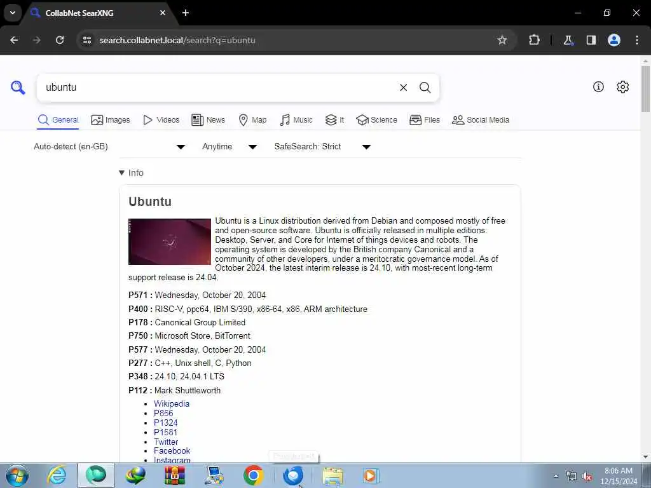The width and height of the screenshot is (651, 488).
Task: Open the About info icon
Action: coord(598,86)
